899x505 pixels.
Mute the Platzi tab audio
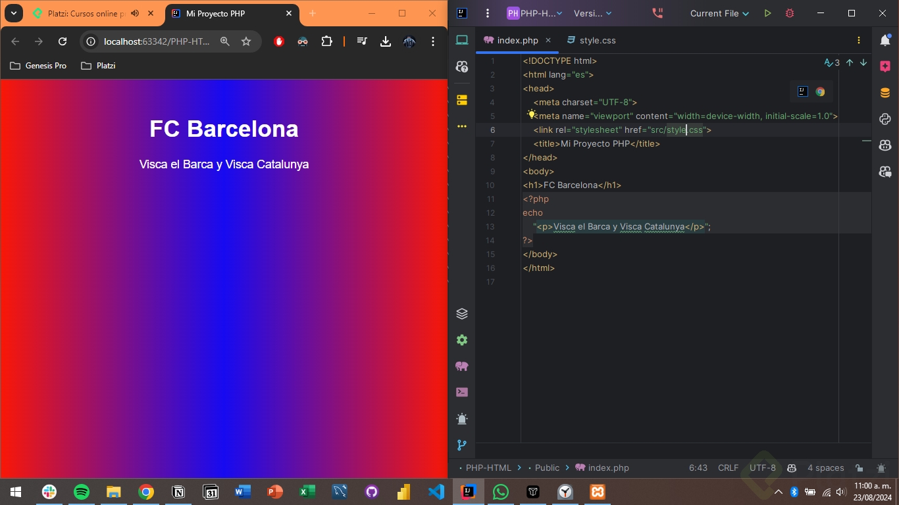pyautogui.click(x=135, y=13)
